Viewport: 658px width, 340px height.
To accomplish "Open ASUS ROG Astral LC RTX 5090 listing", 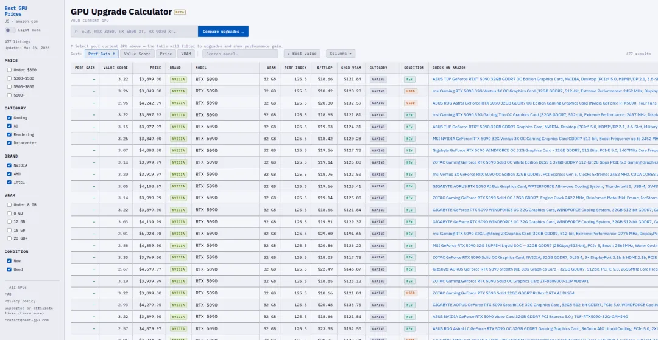I will tap(545, 328).
